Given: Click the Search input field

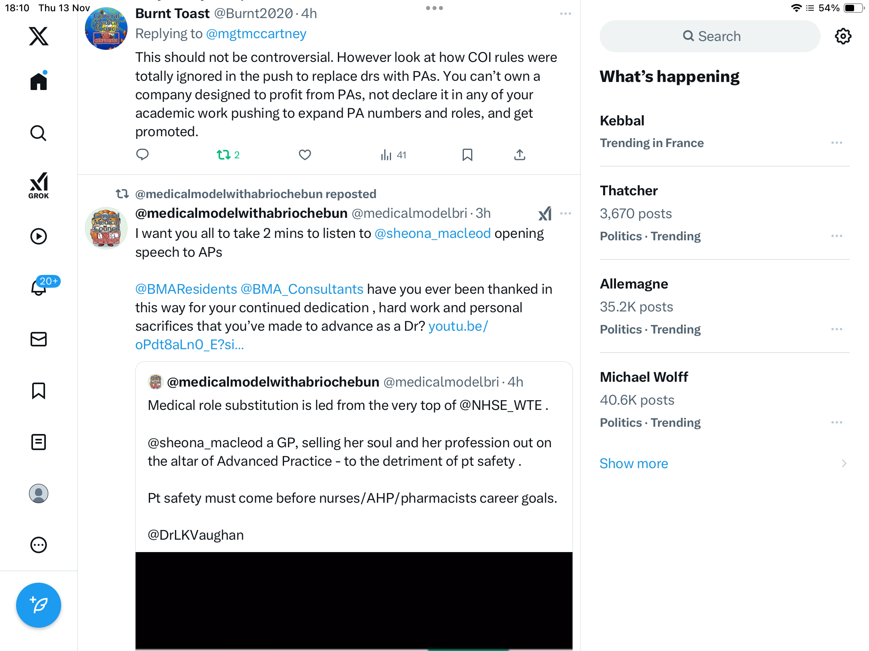Looking at the screenshot, I should [x=710, y=36].
